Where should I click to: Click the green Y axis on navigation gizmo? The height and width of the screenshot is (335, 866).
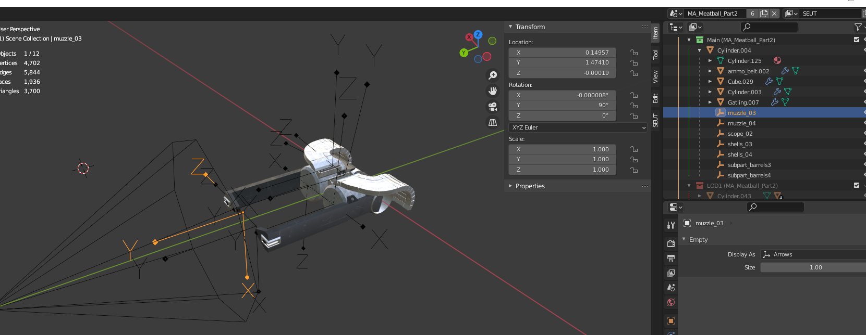coord(464,53)
